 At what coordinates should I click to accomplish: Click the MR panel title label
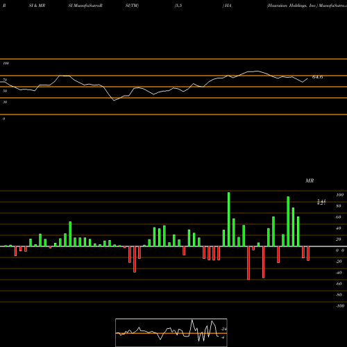tap(310, 180)
